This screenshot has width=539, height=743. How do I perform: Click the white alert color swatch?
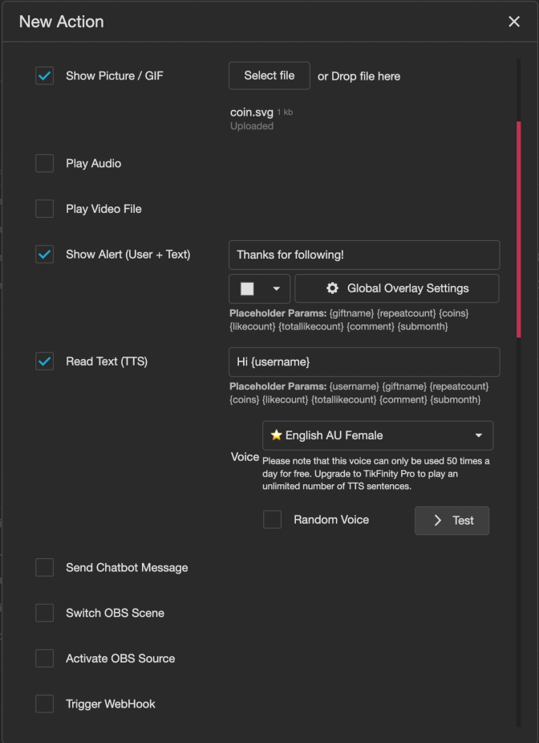pyautogui.click(x=248, y=289)
